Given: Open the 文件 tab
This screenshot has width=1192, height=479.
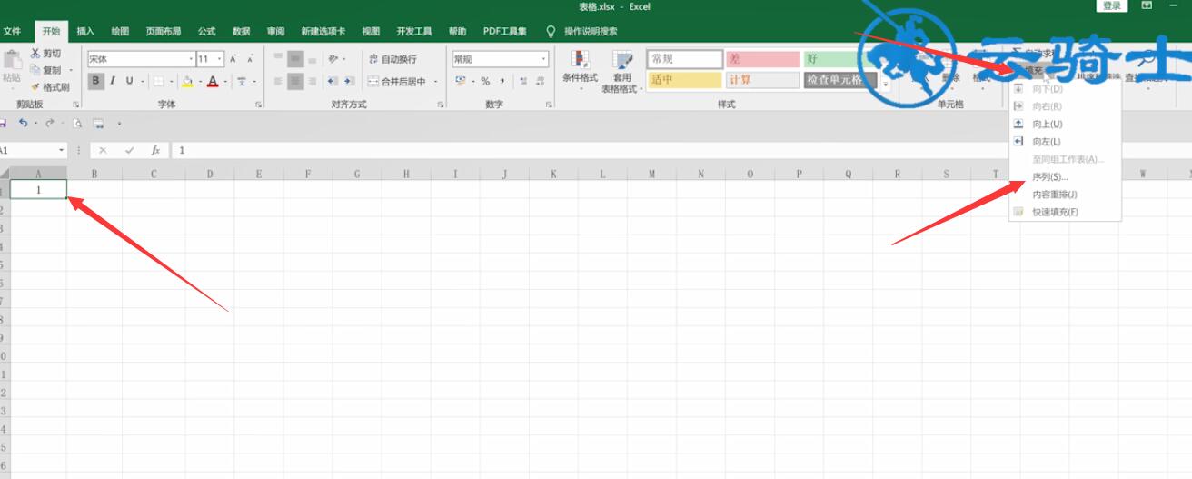Looking at the screenshot, I should [x=13, y=31].
